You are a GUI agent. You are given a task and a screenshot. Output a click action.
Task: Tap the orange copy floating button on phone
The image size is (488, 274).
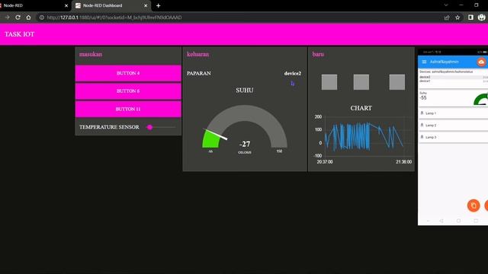tap(474, 205)
